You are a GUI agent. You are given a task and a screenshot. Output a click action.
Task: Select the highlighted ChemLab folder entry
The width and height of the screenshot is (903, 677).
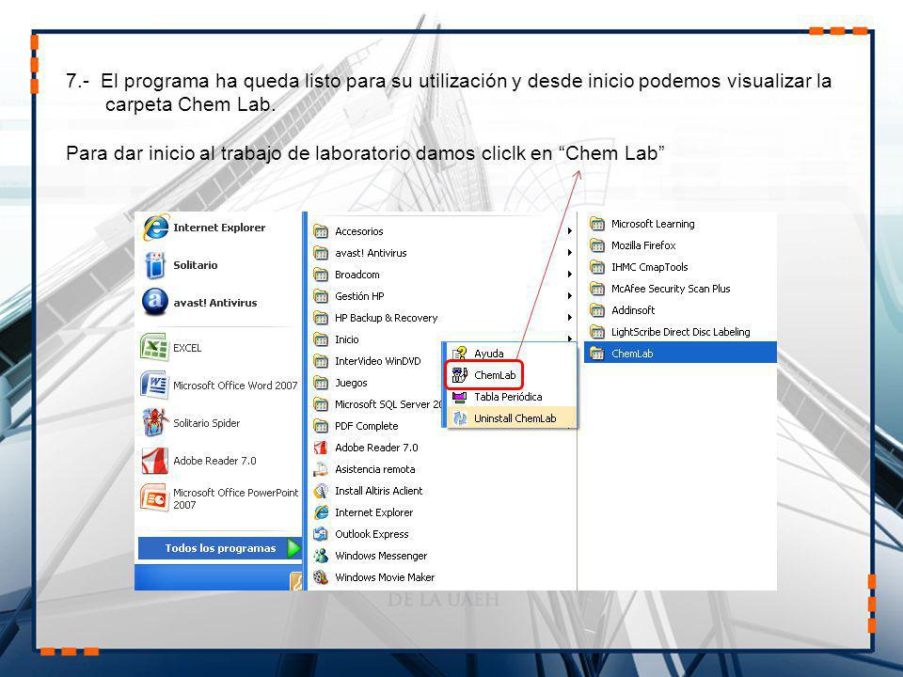(x=680, y=353)
